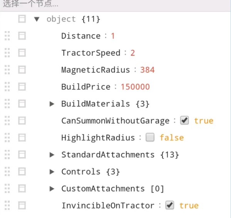The image size is (231, 218).
Task: Uncheck the CanSummonWithoutGarage checkbox
Action: click(x=185, y=121)
